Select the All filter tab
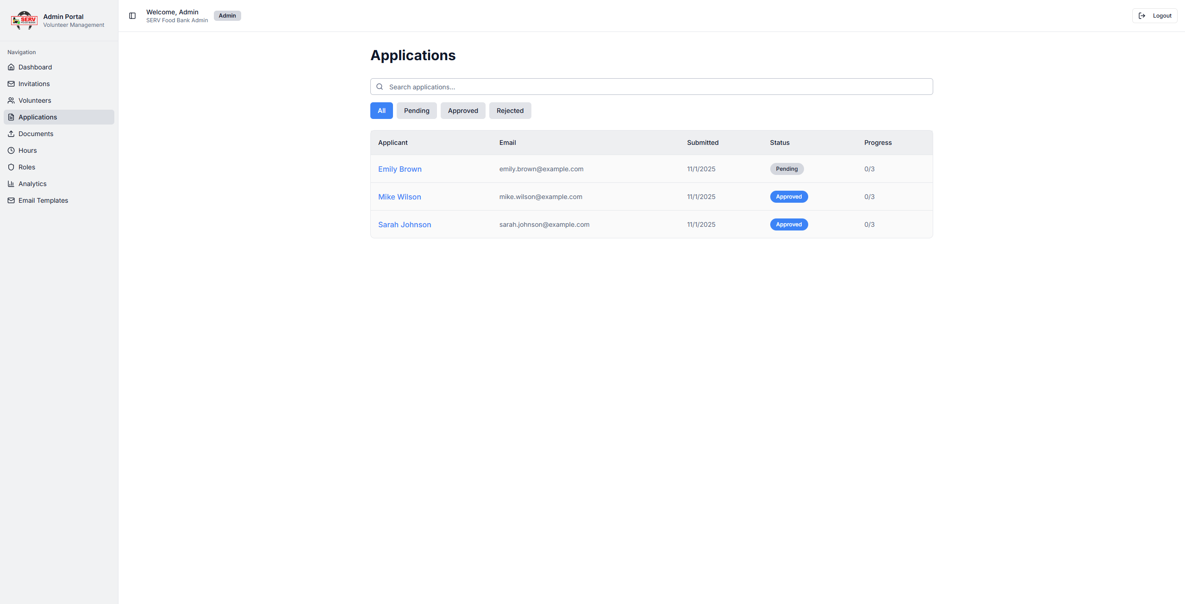This screenshot has width=1185, height=604. pos(381,111)
